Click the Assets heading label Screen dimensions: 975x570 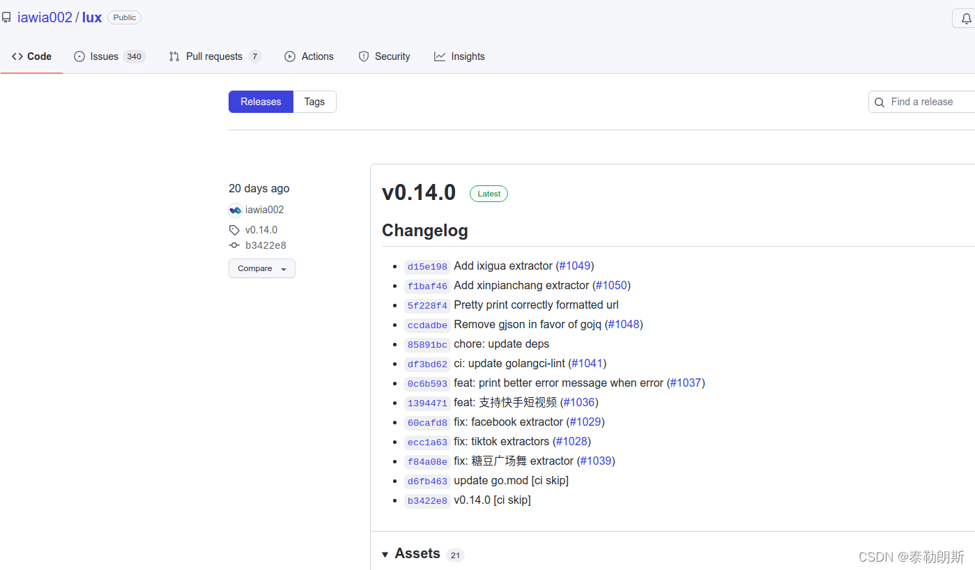tap(417, 553)
